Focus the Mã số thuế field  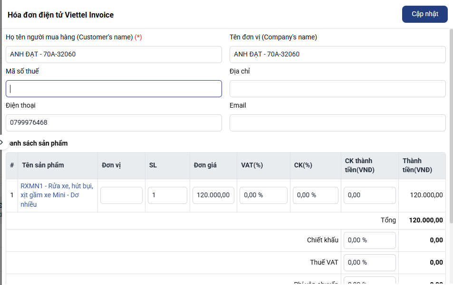click(x=114, y=89)
